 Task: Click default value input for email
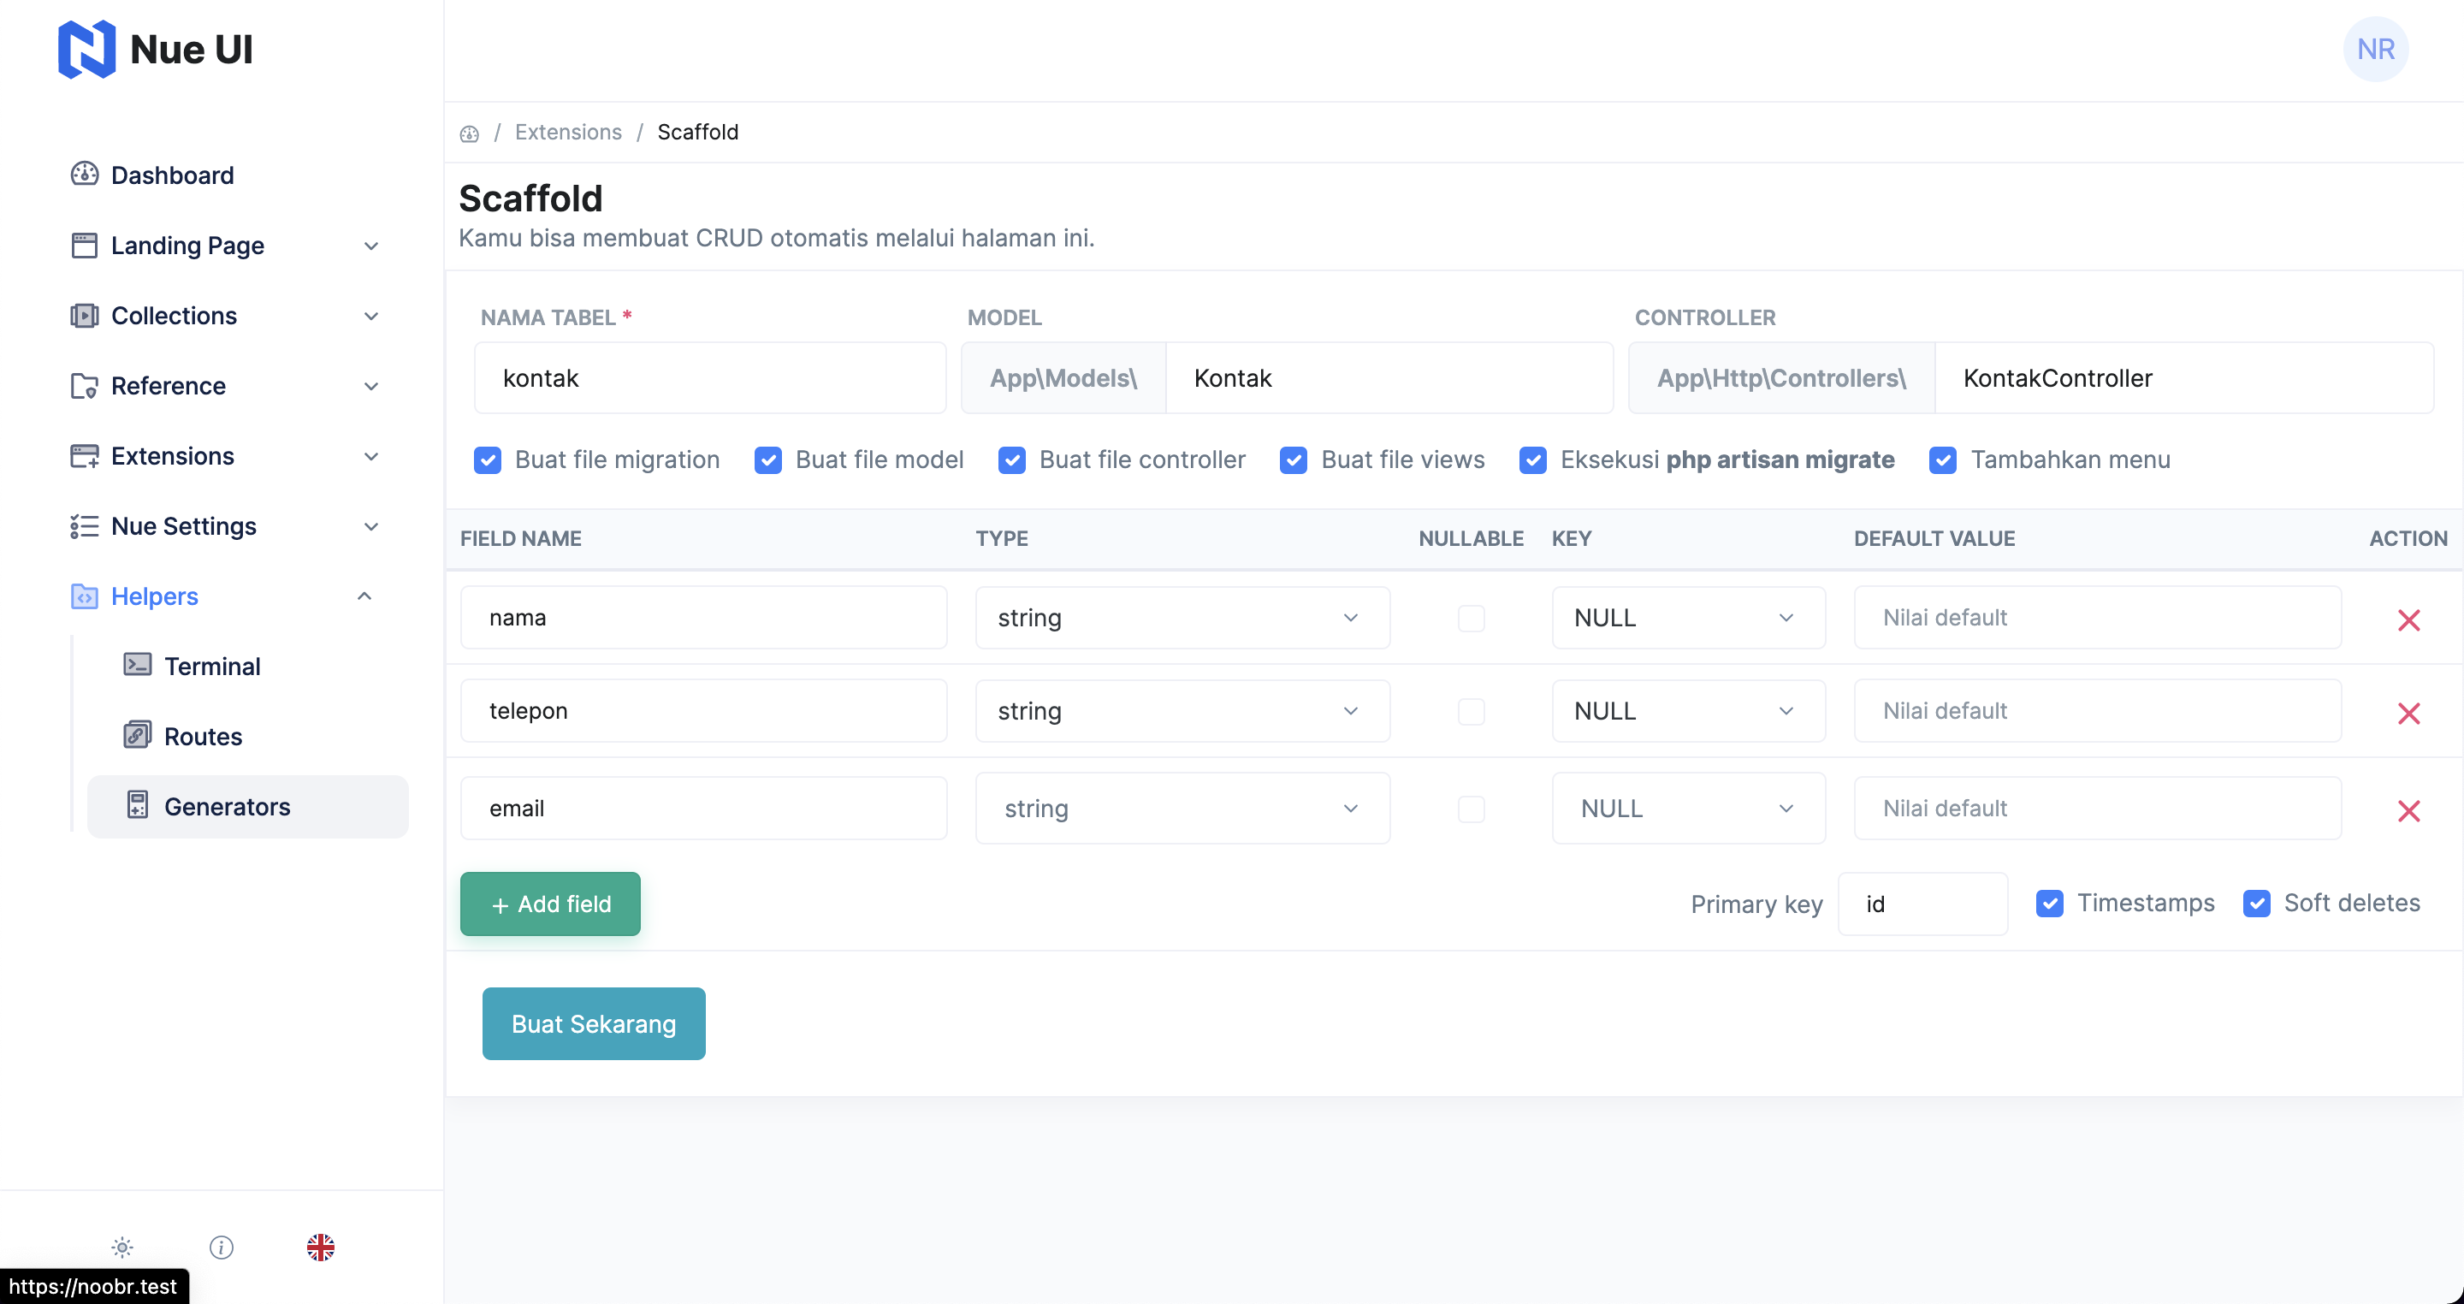[x=2098, y=809]
